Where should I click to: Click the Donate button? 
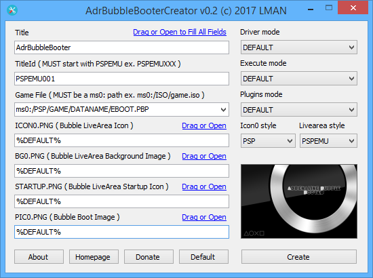click(x=149, y=256)
